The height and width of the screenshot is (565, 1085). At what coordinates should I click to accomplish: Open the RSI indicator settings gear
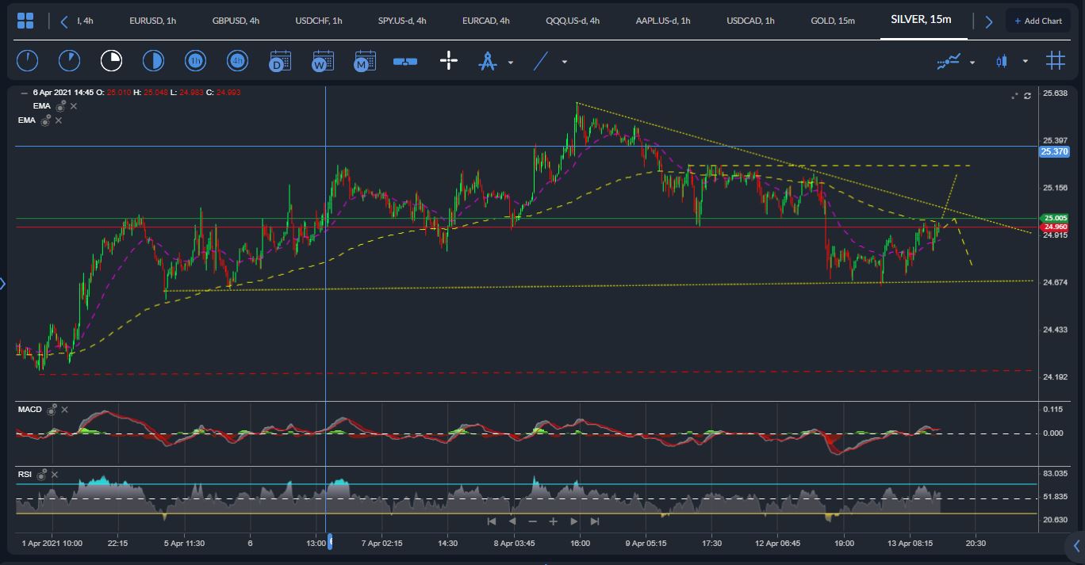coord(42,474)
